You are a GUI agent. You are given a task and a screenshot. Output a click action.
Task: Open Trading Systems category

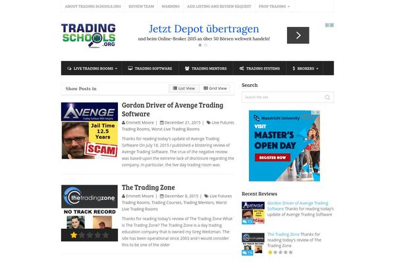pyautogui.click(x=259, y=68)
